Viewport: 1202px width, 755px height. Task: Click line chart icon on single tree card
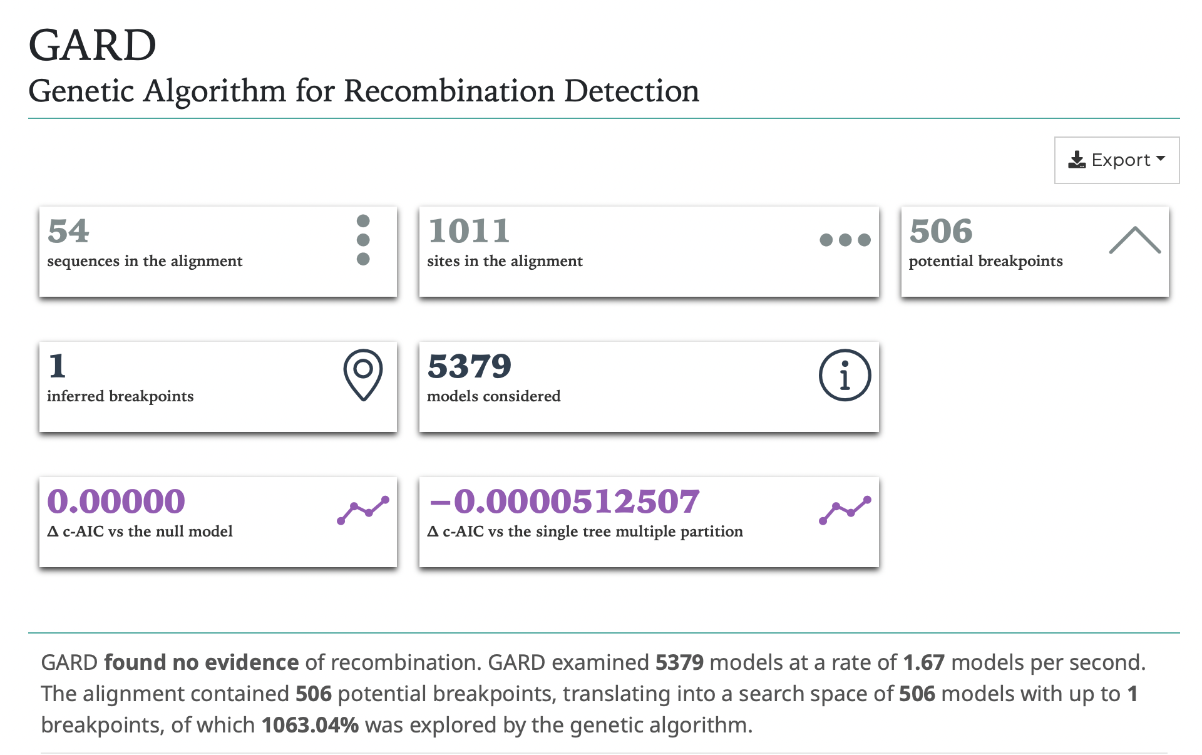[x=845, y=510]
